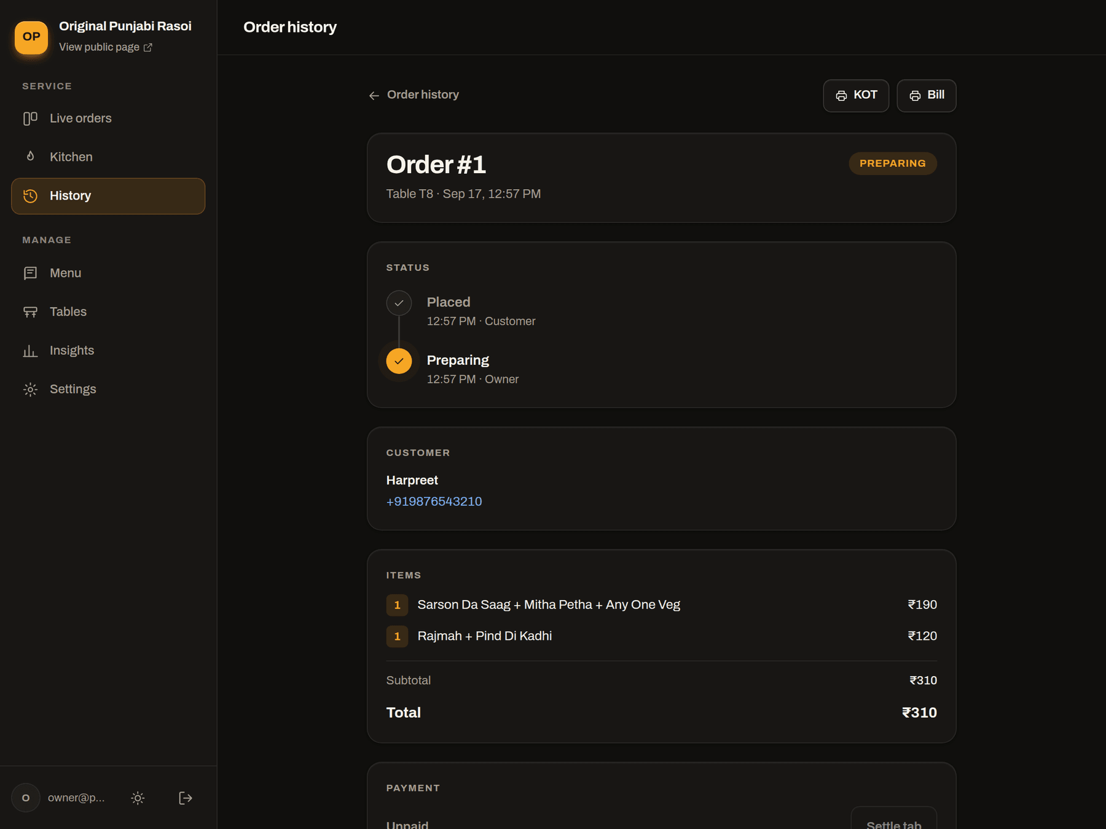1106x829 pixels.
Task: Print the Bill
Action: point(927,95)
